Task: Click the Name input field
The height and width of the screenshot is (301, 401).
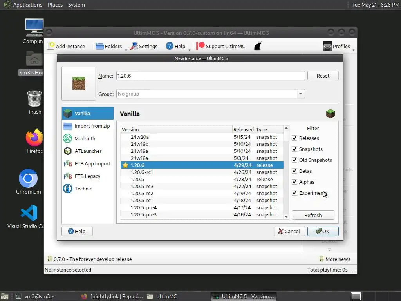Action: [x=210, y=76]
